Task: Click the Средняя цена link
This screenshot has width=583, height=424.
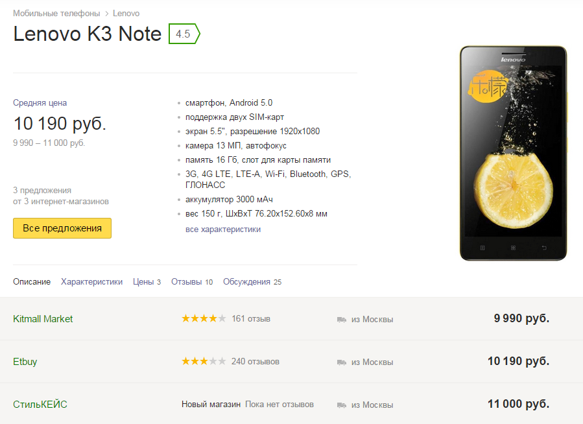Action: pyautogui.click(x=40, y=103)
